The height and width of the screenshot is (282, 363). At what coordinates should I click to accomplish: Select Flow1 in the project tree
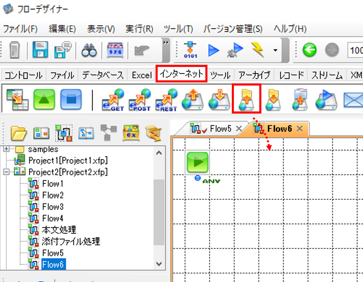(x=53, y=184)
